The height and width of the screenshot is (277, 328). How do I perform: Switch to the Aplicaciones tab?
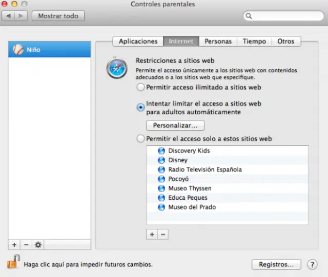(138, 41)
